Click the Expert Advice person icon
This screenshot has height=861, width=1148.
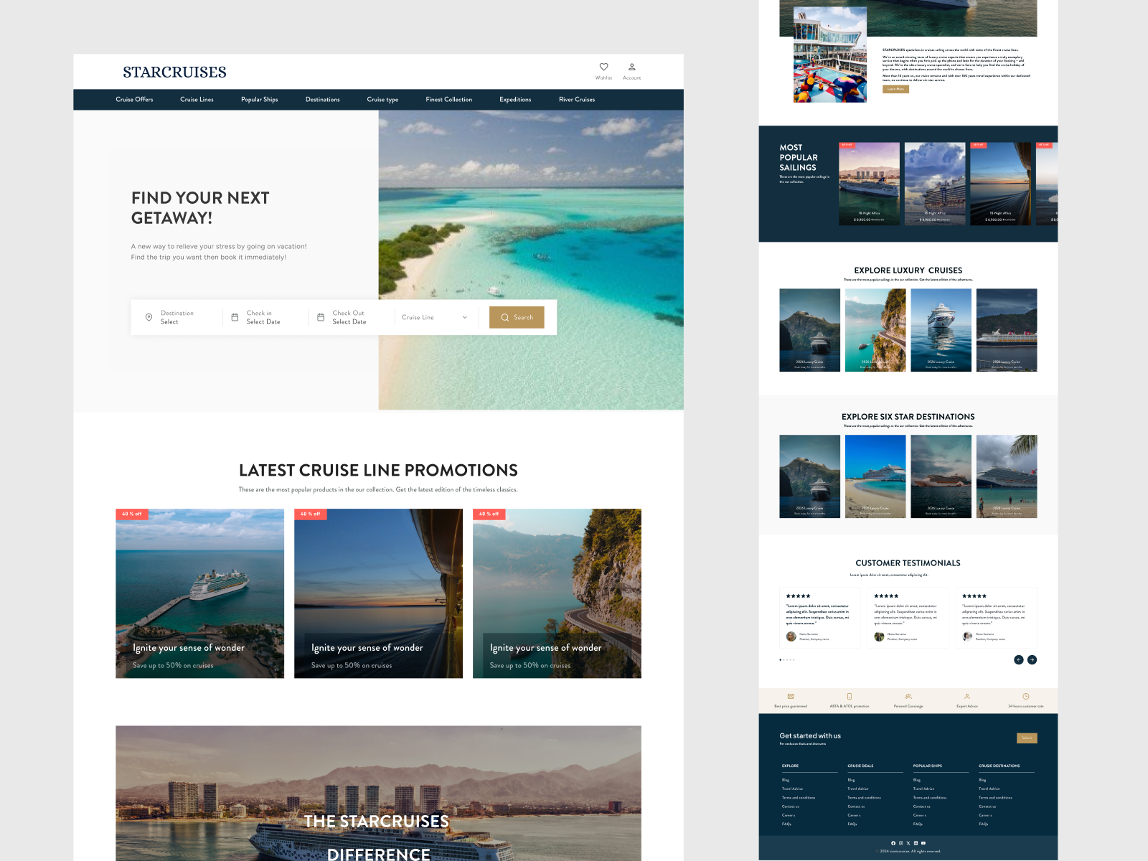pyautogui.click(x=966, y=696)
